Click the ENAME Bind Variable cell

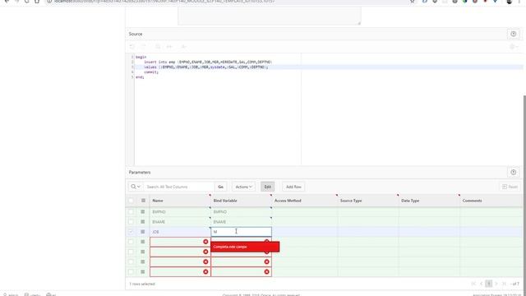[x=241, y=222]
